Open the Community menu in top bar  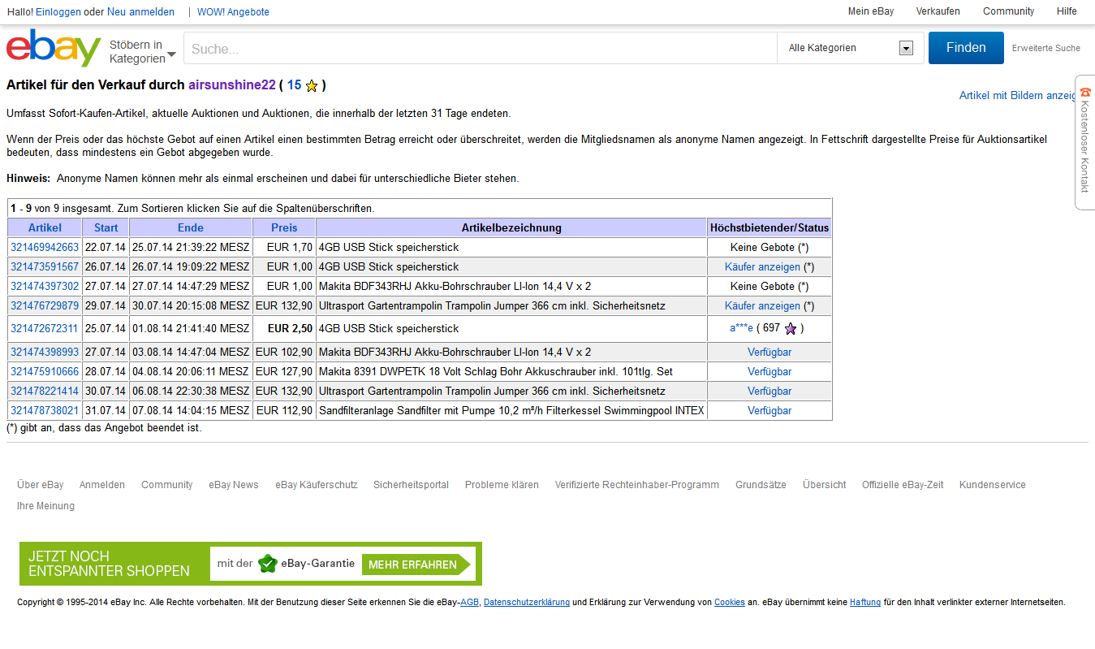[1009, 11]
